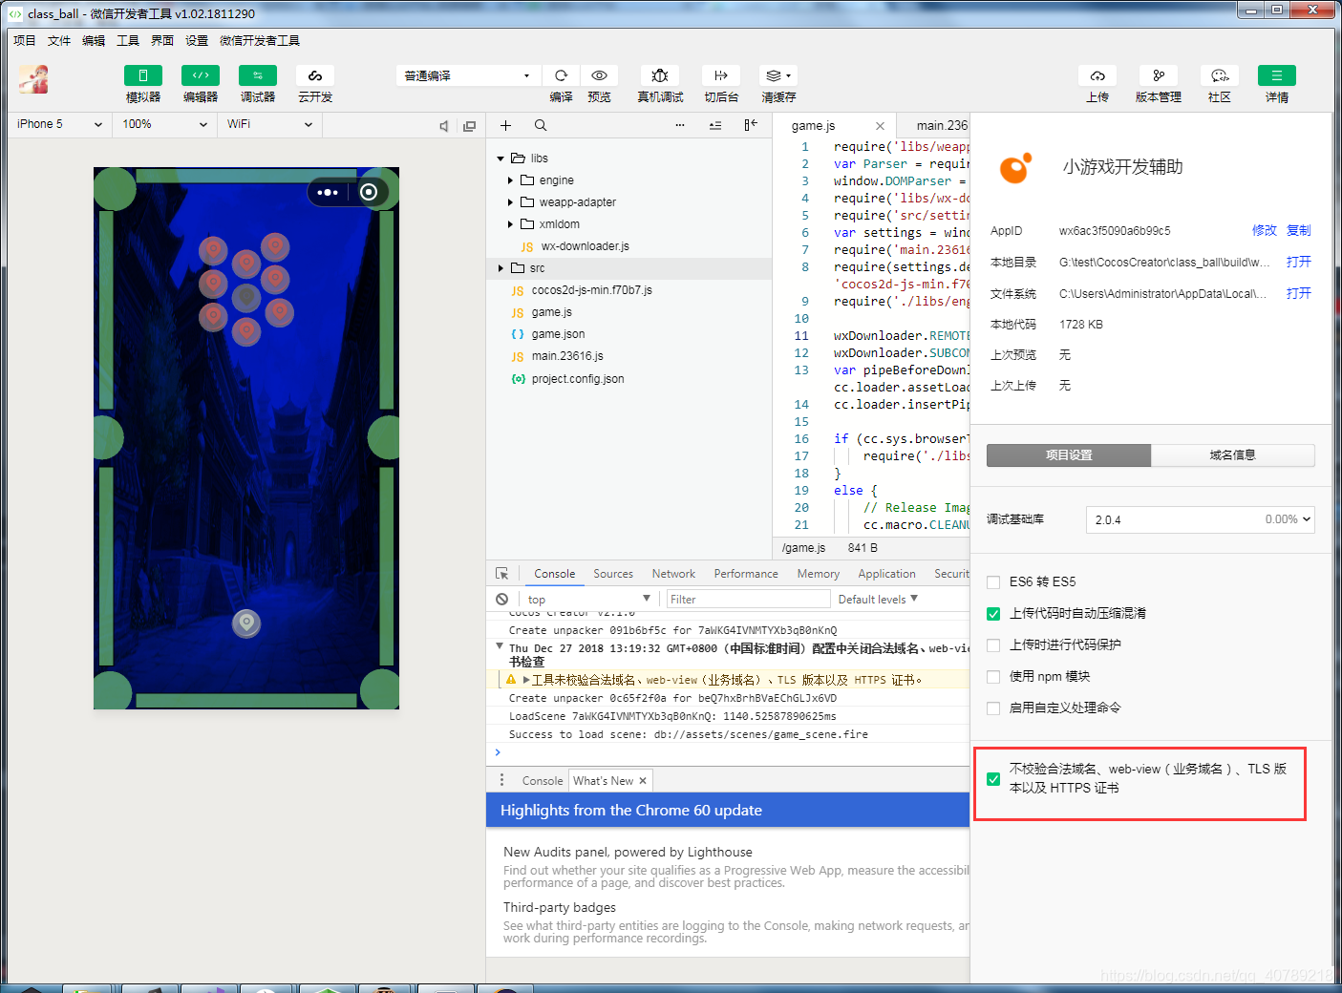Open the drawer menu three-dots icon

tap(501, 780)
